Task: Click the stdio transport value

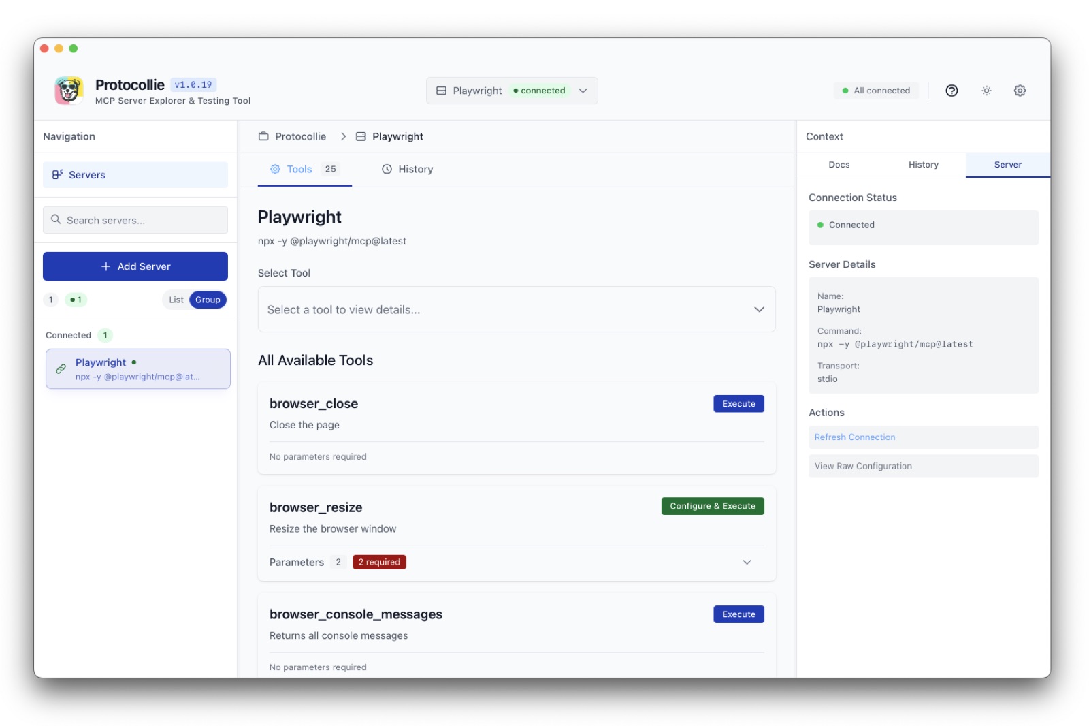Action: pos(827,379)
